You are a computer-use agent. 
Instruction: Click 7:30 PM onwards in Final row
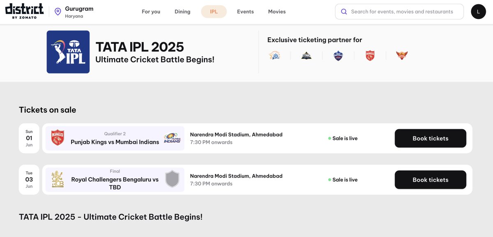211,184
